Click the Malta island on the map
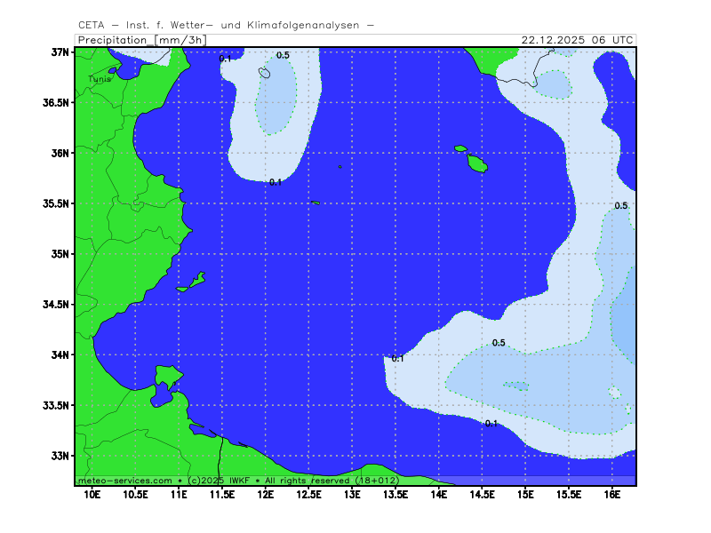The height and width of the screenshot is (533, 711). click(477, 163)
